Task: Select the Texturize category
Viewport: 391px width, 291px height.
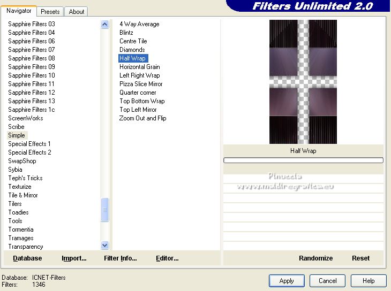Action: click(x=20, y=187)
